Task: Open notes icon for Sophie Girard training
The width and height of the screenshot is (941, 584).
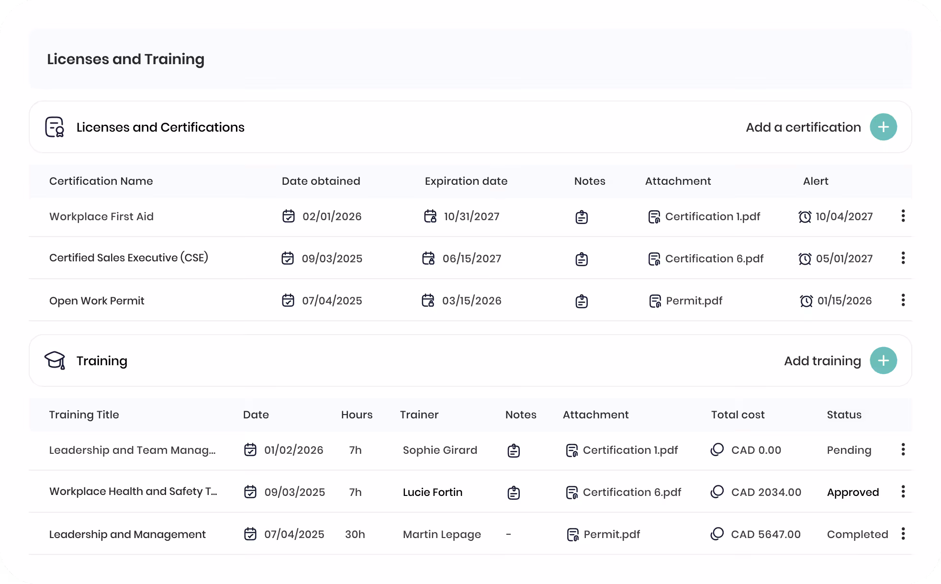Action: pos(514,450)
